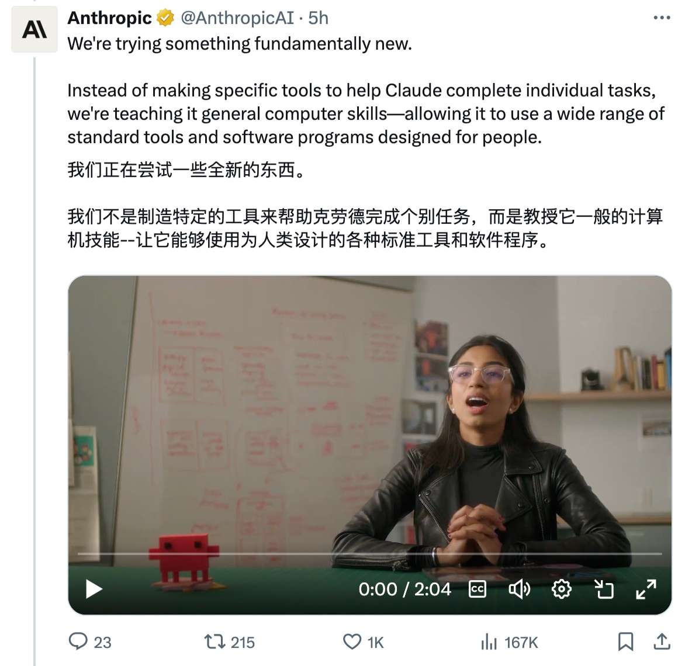This screenshot has width=685, height=666.
Task: Play the video in the tweet
Action: 94,589
